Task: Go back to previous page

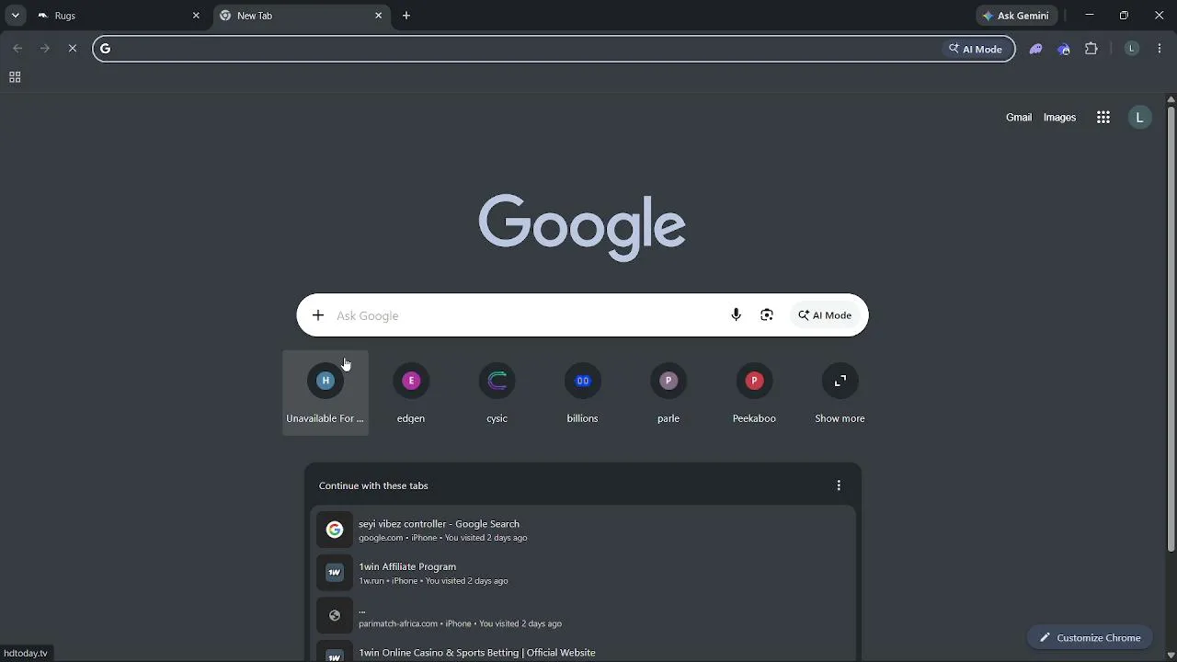Action: click(17, 49)
